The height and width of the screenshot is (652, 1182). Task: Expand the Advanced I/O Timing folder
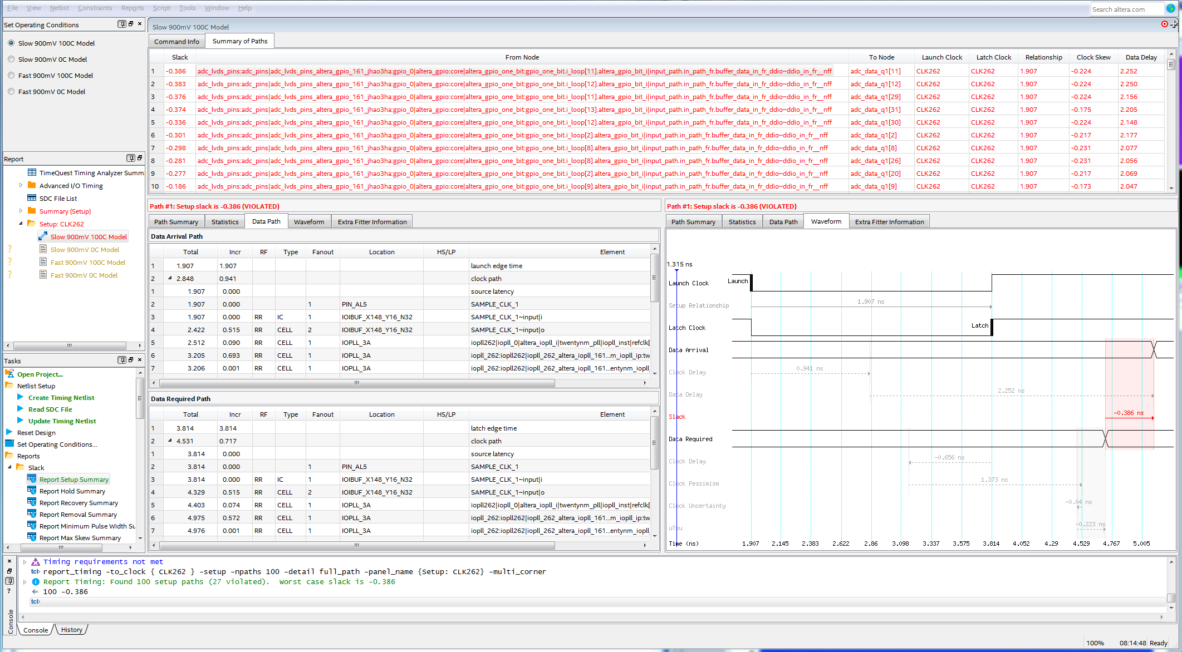point(21,185)
